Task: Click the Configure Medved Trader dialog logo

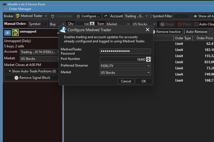Action: pyautogui.click(x=63, y=30)
